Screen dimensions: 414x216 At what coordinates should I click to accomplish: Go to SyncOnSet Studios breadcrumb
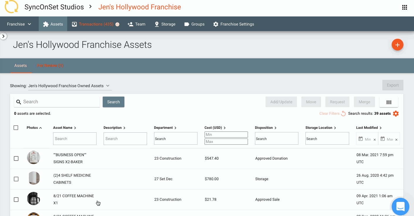[x=54, y=7]
